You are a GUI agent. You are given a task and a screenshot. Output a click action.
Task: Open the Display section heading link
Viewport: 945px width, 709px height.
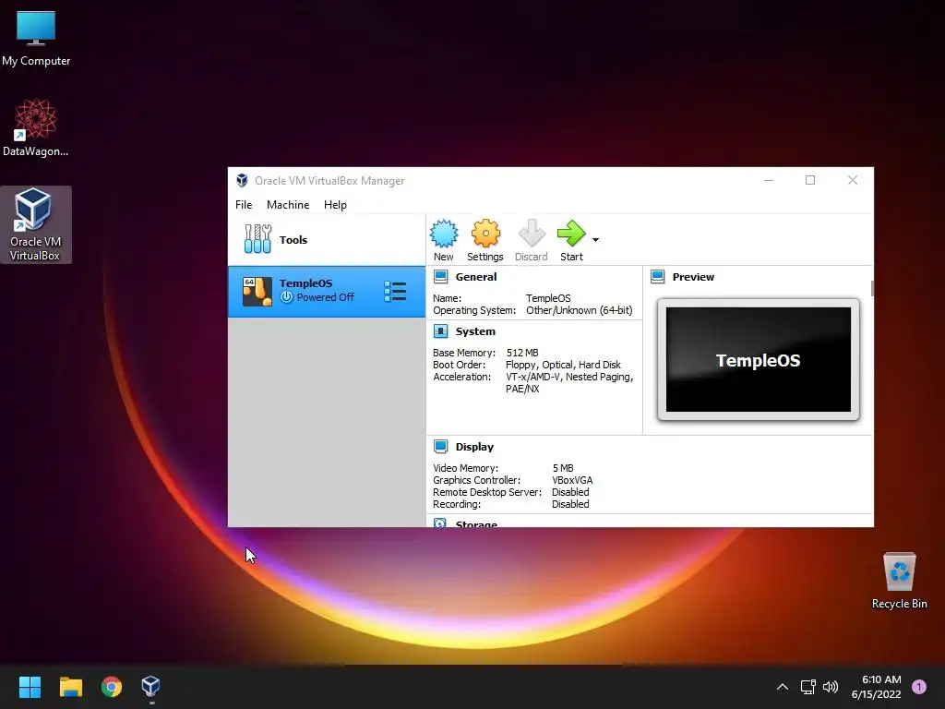(x=474, y=447)
